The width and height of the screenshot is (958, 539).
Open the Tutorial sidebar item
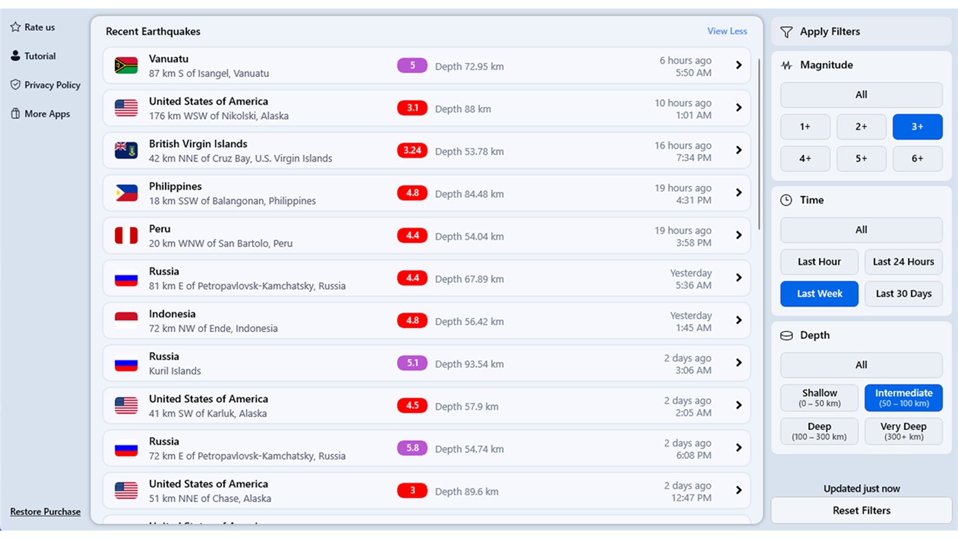34,56
